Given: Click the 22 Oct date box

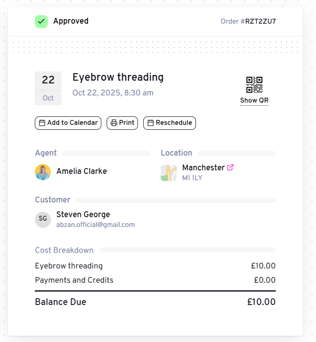Looking at the screenshot, I should [x=48, y=88].
